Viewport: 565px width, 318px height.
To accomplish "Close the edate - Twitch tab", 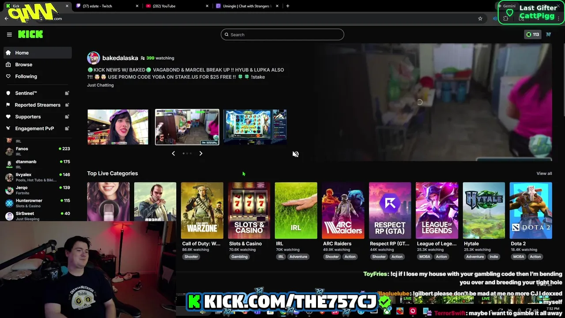I will [137, 6].
